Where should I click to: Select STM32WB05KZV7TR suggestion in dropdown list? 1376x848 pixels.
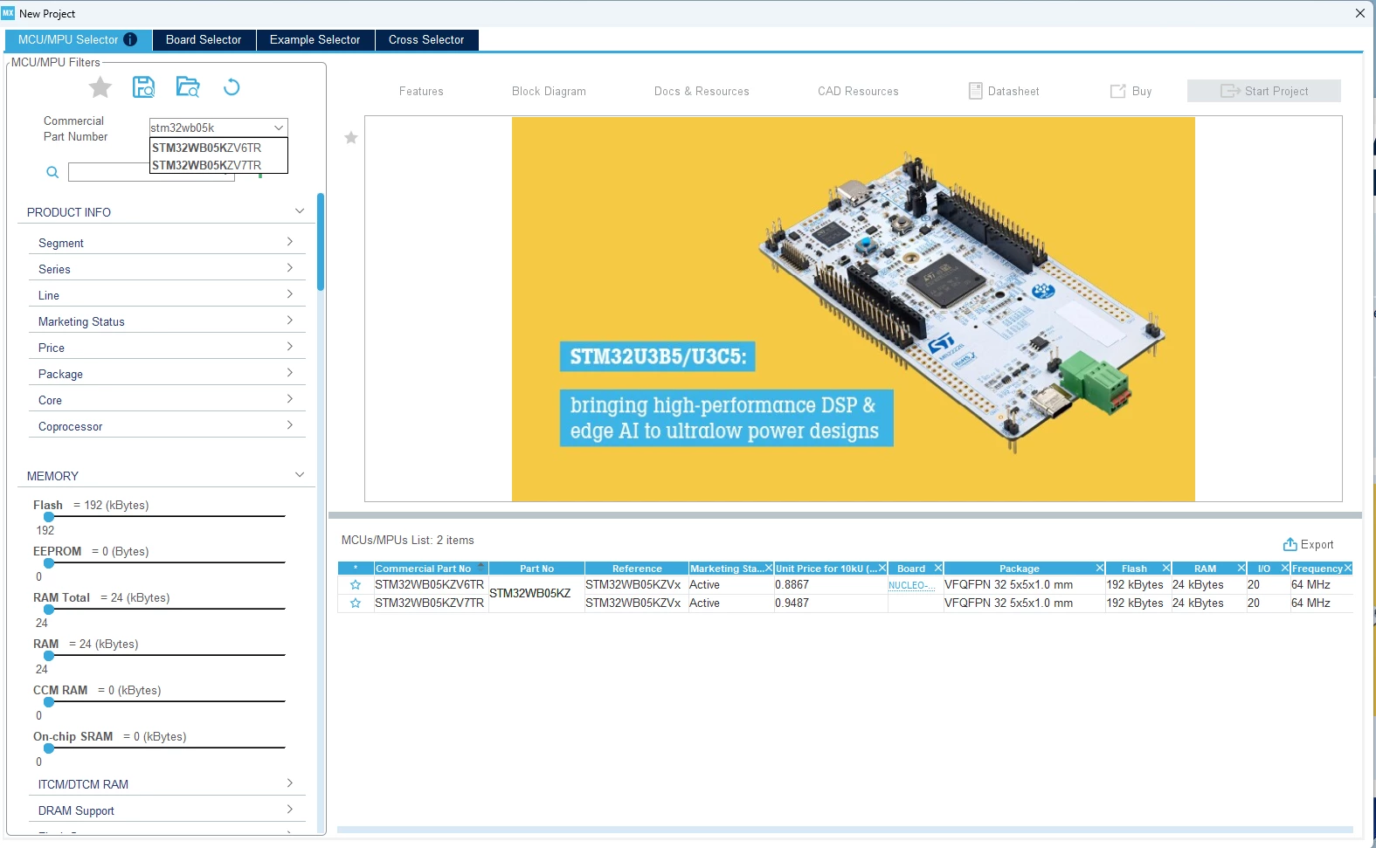pos(218,165)
